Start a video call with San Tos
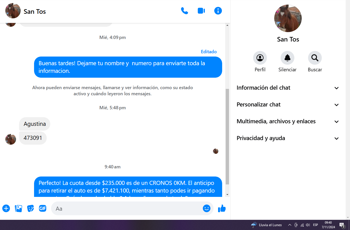 point(201,11)
